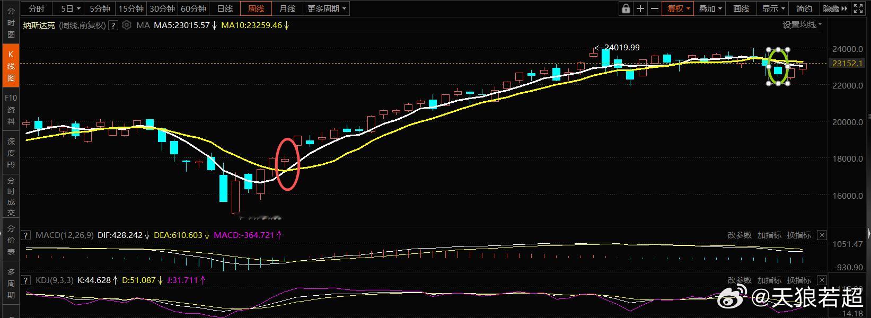Image resolution: width=871 pixels, height=318 pixels.
Task: Open 分时成交 in the sidebar
Action: 11,197
